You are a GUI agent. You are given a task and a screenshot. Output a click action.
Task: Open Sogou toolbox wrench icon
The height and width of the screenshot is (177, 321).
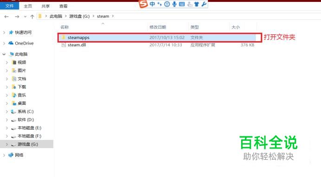204,4
